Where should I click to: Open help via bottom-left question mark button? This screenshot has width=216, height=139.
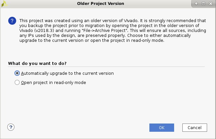pyautogui.click(x=11, y=127)
